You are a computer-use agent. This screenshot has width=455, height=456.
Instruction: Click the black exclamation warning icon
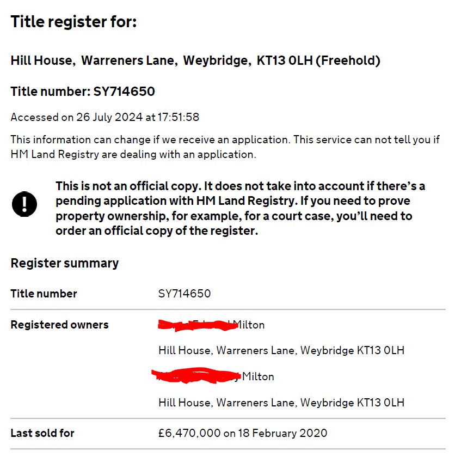24,205
